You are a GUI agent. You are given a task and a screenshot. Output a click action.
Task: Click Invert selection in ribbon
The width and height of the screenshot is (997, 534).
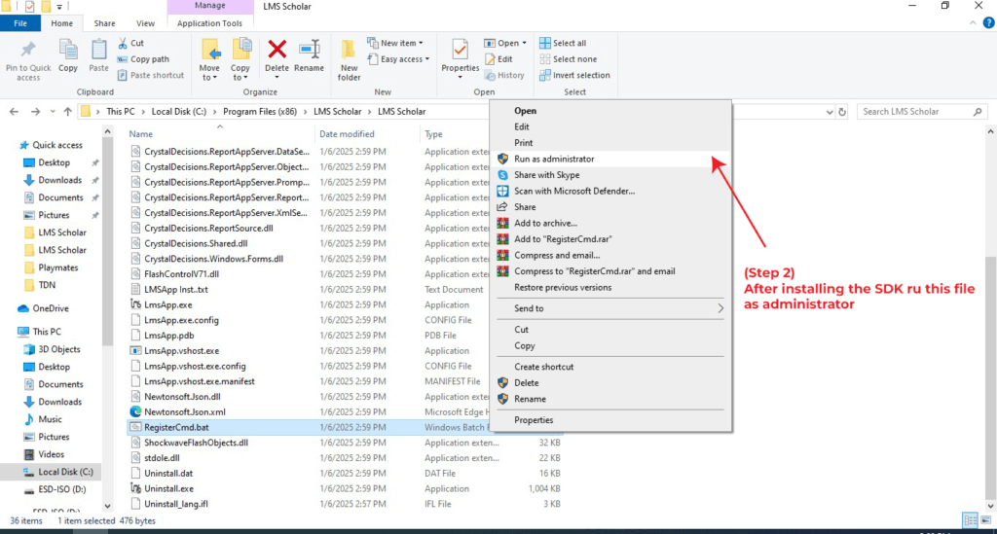tap(574, 75)
